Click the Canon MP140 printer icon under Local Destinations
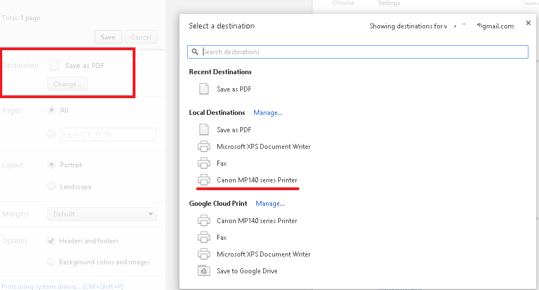 204,180
